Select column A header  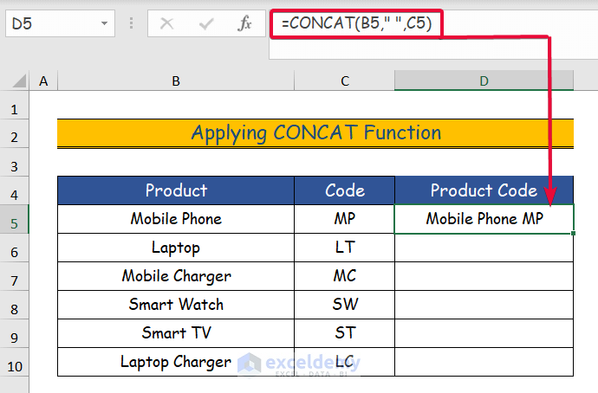43,81
